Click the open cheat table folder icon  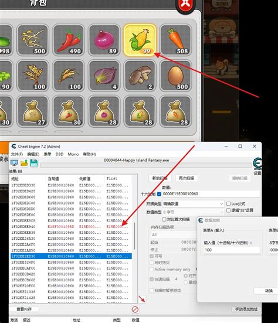tap(24, 163)
